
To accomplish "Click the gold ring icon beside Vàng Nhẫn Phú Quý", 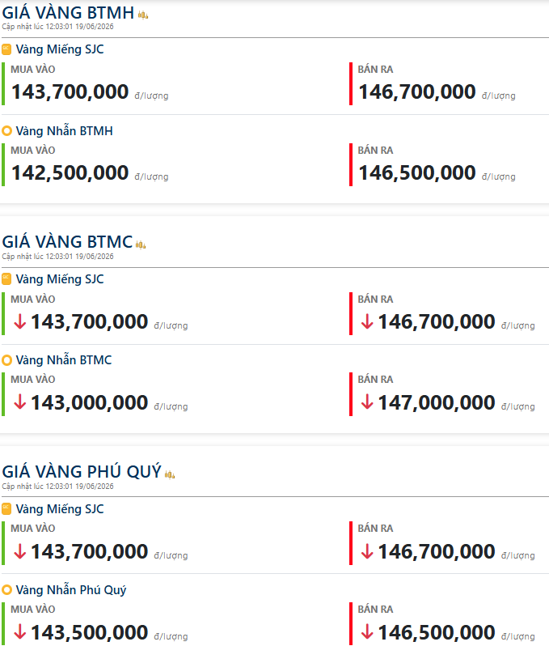I will (x=6, y=590).
